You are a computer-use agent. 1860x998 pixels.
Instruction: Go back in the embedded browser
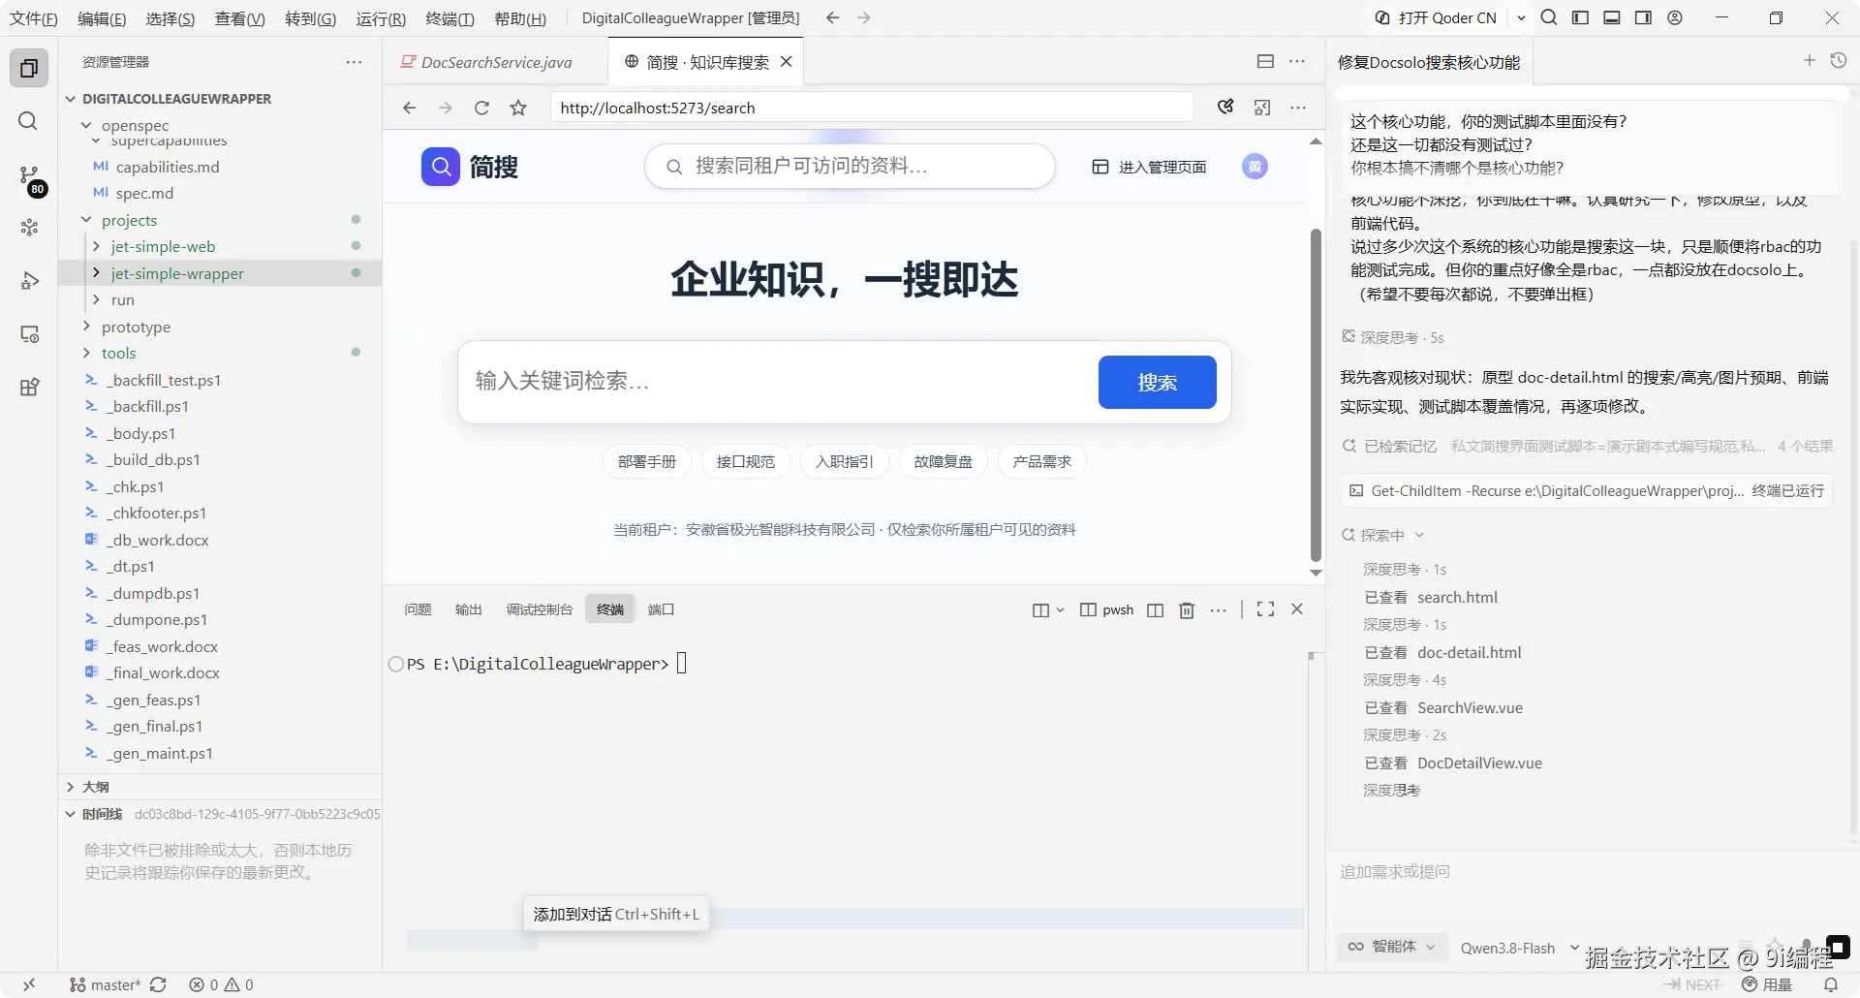point(409,108)
